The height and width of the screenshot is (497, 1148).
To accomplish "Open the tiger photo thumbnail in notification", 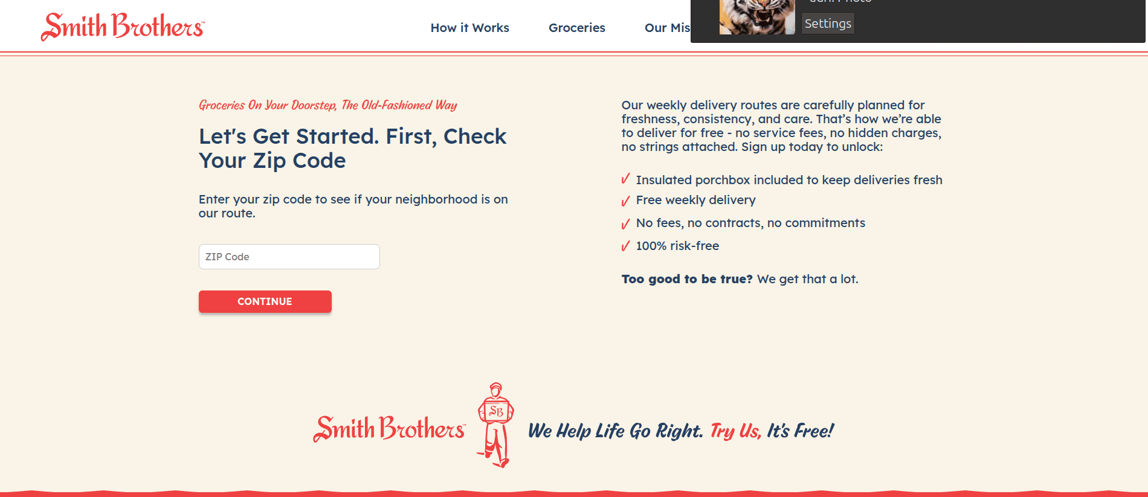I will click(x=757, y=17).
